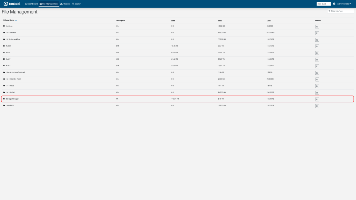Click the cloud icon beside Oracle - Archive Dataintell
This screenshot has width=356, height=200.
click(x=4, y=72)
